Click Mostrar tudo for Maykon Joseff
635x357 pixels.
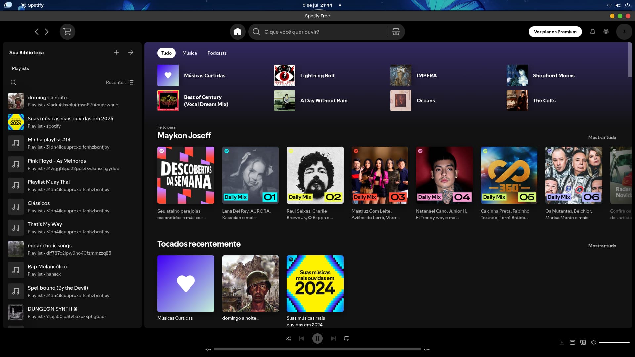click(x=602, y=137)
